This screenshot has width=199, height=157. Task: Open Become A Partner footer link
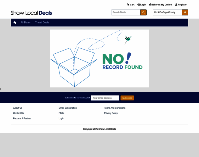(x=22, y=119)
